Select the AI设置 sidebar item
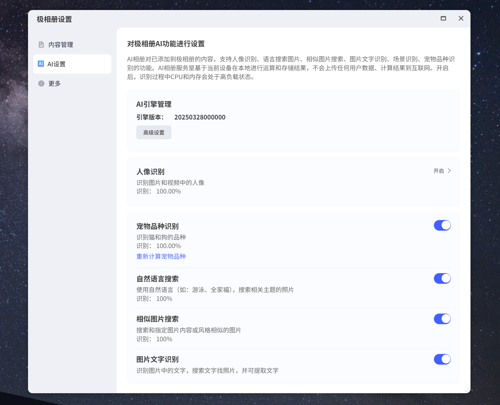 click(72, 64)
